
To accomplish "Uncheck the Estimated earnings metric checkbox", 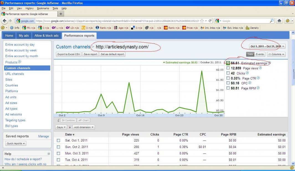I will click(228, 63).
